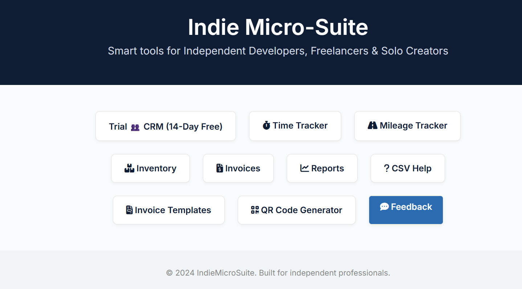522x289 pixels.
Task: Open the Time Tracker tool
Action: (295, 126)
